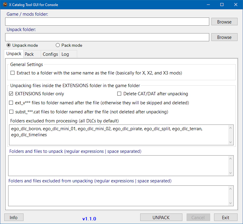
Task: Select Pack mode radio button
Action: 58,45
